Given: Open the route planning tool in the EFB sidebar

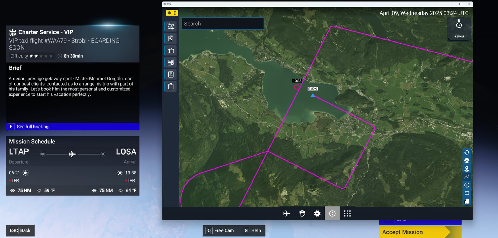Looking at the screenshot, I should (x=170, y=26).
